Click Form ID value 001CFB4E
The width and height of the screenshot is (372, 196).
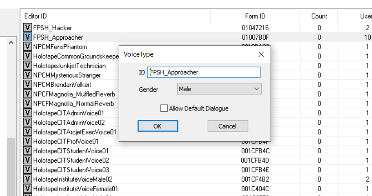point(255,170)
